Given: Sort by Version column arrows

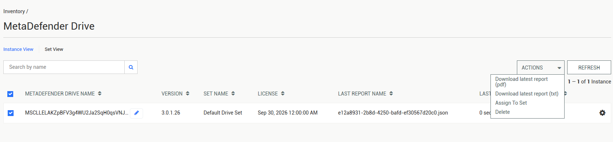Looking at the screenshot, I should pyautogui.click(x=187, y=94).
